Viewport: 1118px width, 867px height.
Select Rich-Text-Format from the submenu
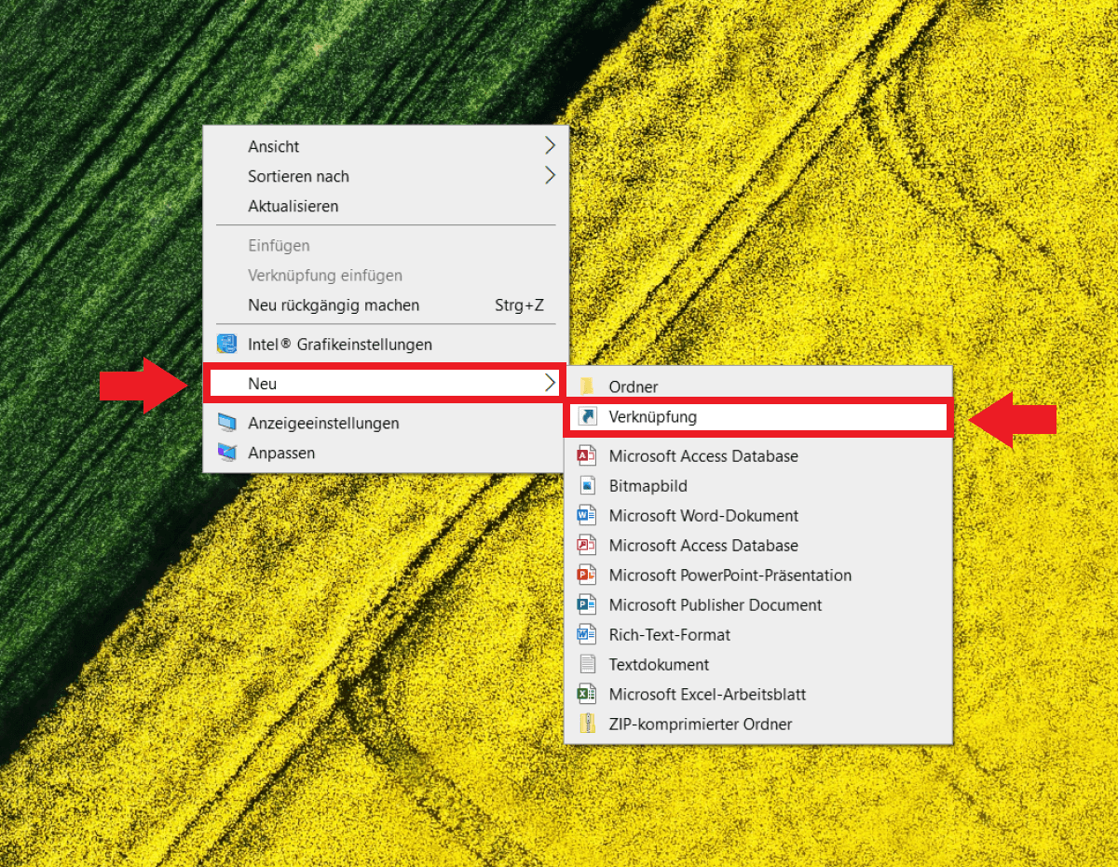click(x=669, y=634)
